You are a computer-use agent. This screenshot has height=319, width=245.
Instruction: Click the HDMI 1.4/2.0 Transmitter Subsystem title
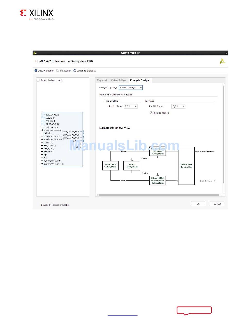tap(64, 61)
